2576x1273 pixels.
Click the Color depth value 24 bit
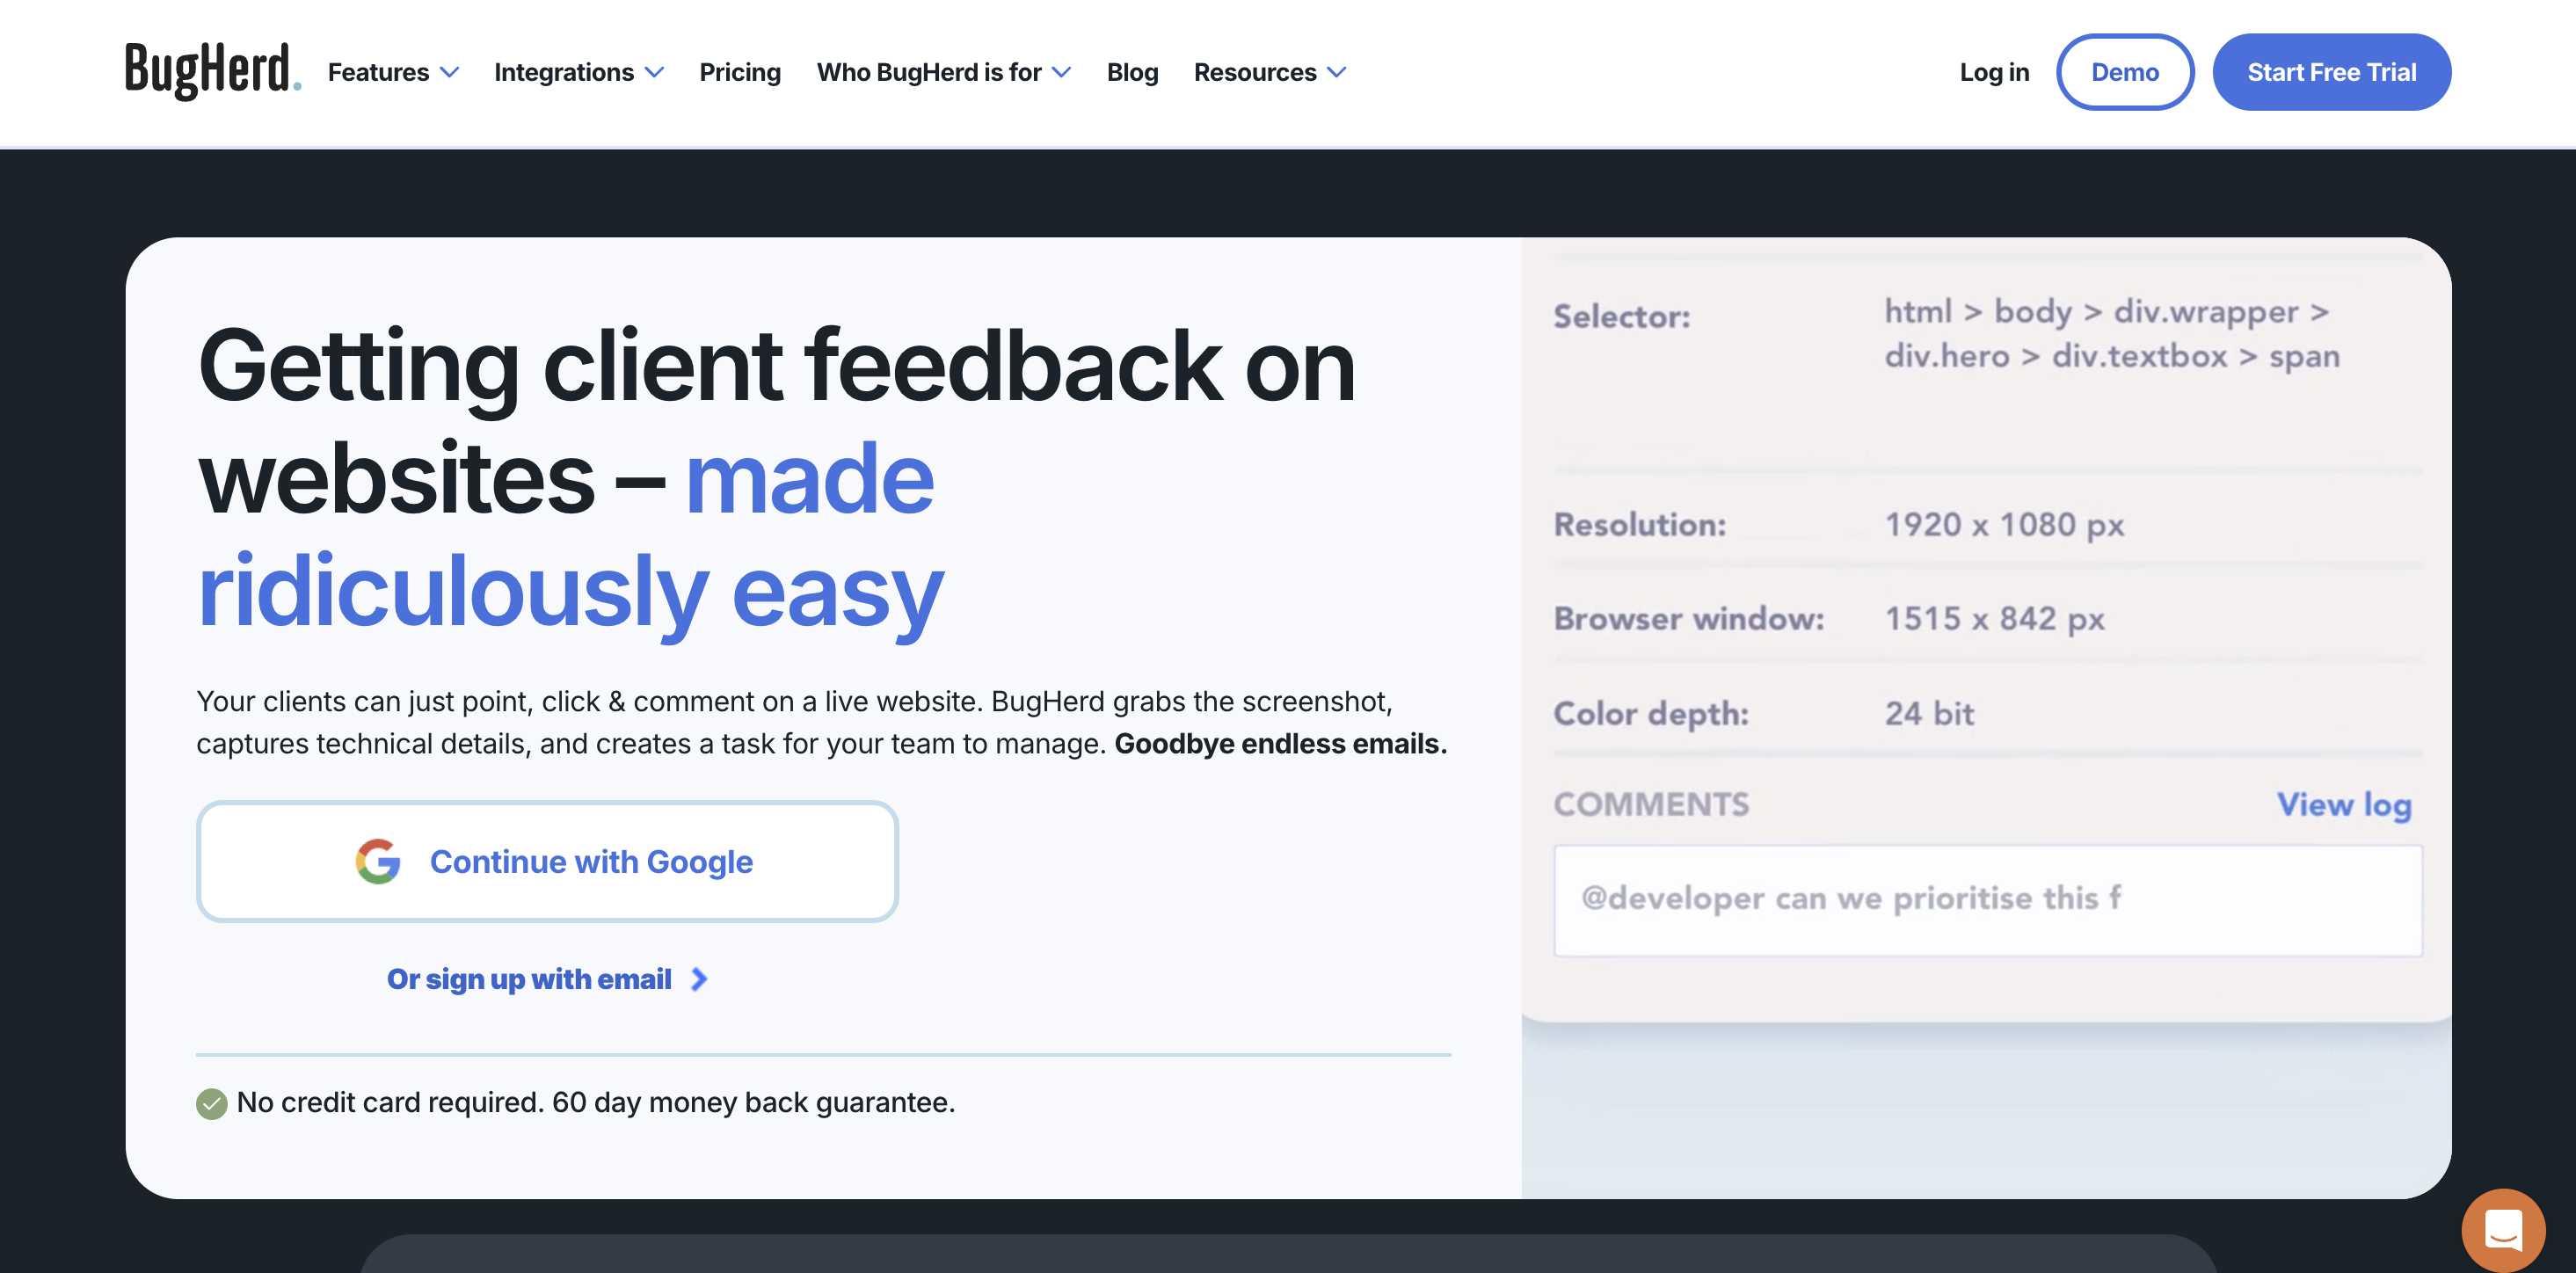(x=1929, y=714)
